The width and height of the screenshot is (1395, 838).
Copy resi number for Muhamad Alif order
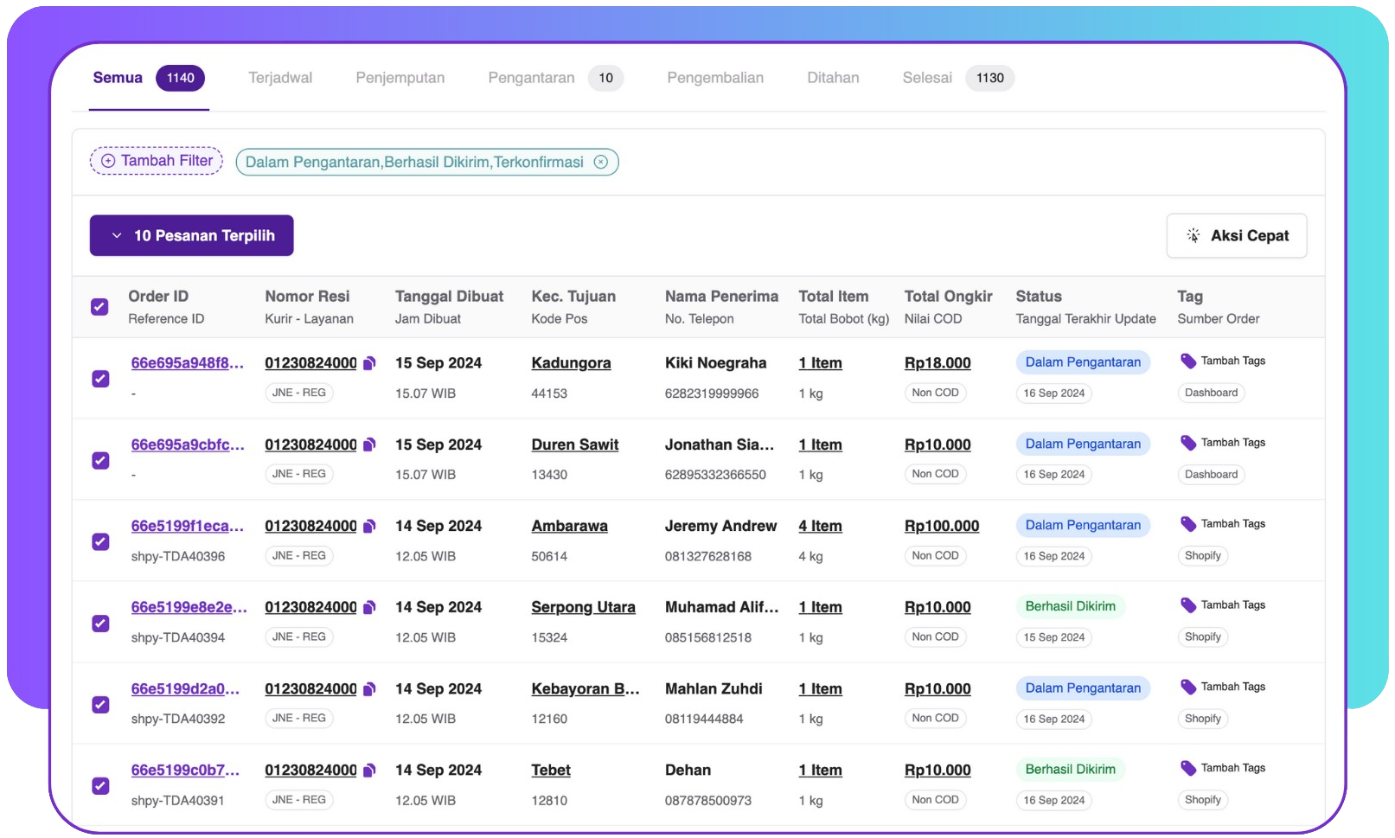[369, 607]
